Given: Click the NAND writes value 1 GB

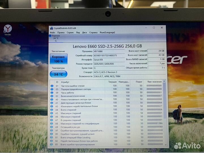Looking at the screenshot, I should [x=156, y=59].
